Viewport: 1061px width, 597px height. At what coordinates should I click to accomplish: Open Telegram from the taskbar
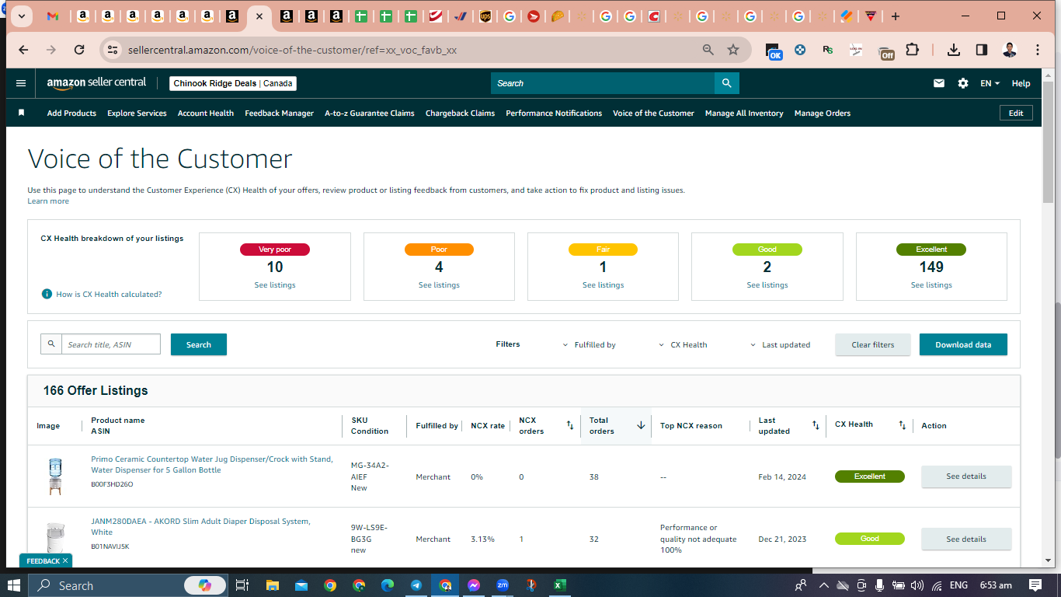(x=416, y=585)
